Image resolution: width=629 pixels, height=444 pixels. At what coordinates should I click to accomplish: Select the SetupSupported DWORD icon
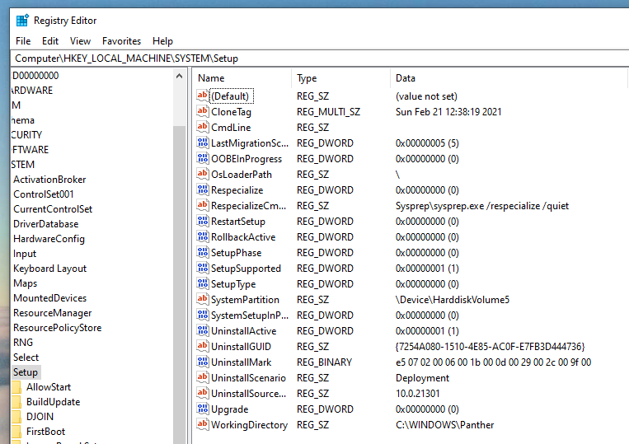point(203,267)
